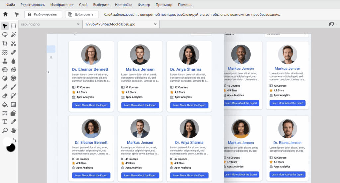The image size is (340, 183).
Task: Open the Слой menu
Action: tap(83, 5)
